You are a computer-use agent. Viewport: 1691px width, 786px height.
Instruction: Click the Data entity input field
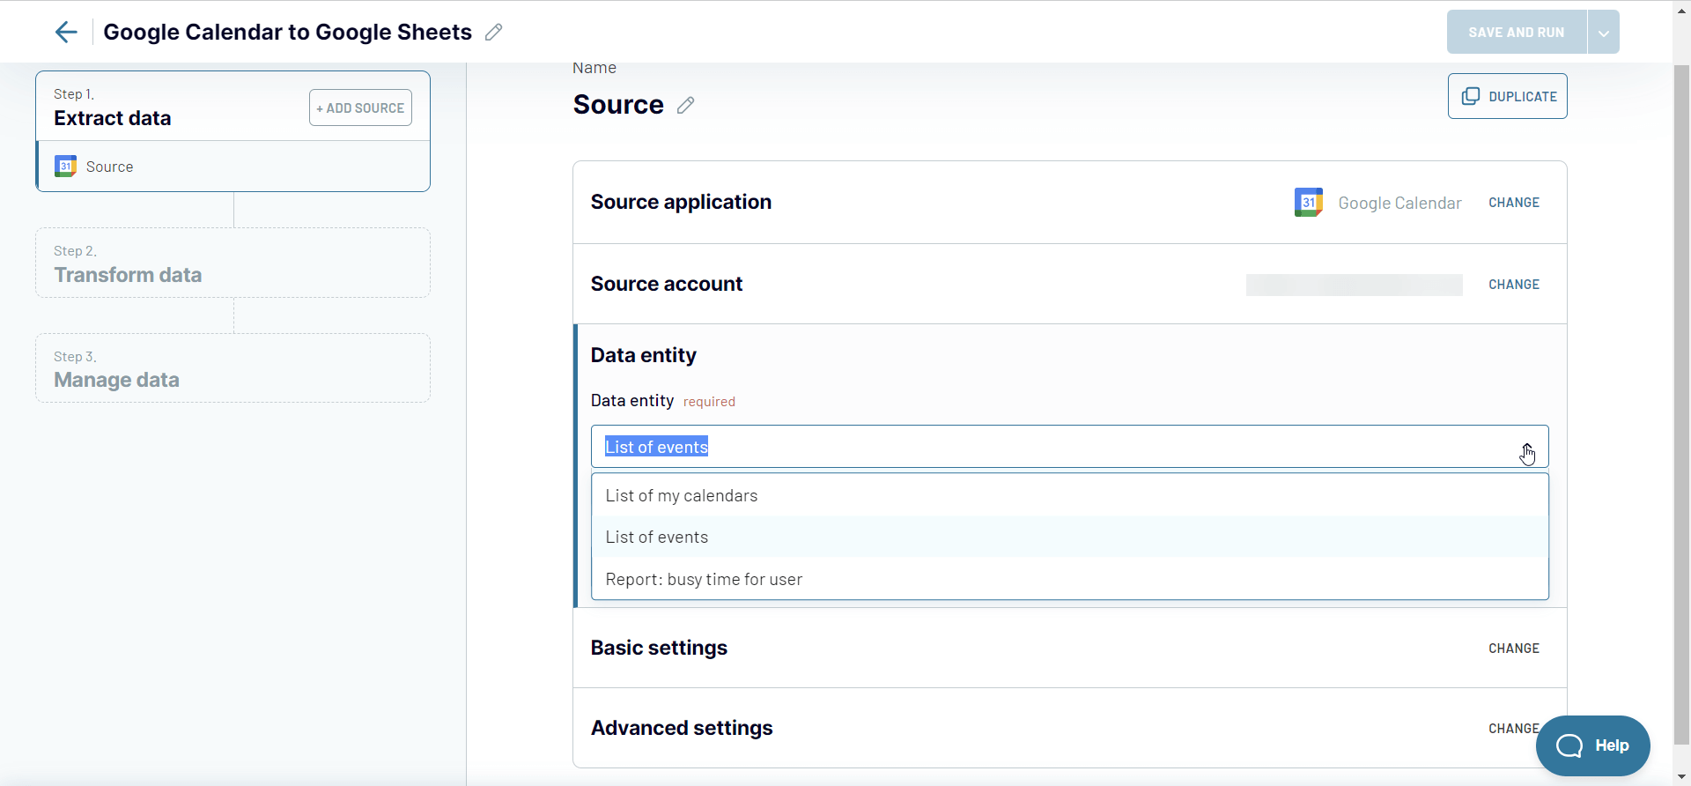point(1057,447)
